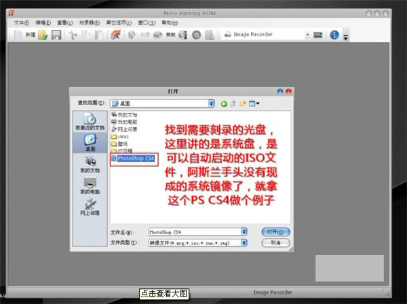Open the View menu icon dropdown

pyautogui.click(x=254, y=103)
